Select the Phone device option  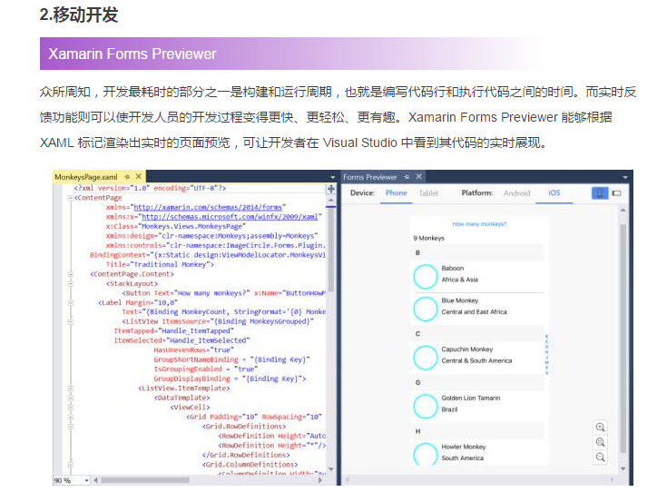[396, 193]
